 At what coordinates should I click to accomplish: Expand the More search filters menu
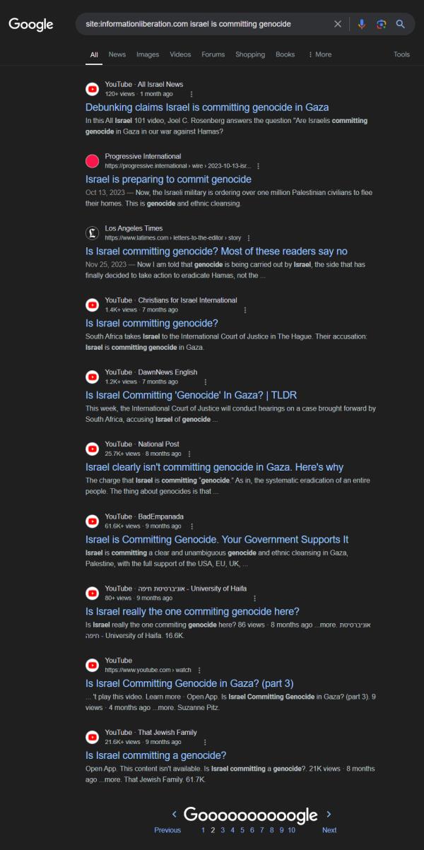point(319,54)
